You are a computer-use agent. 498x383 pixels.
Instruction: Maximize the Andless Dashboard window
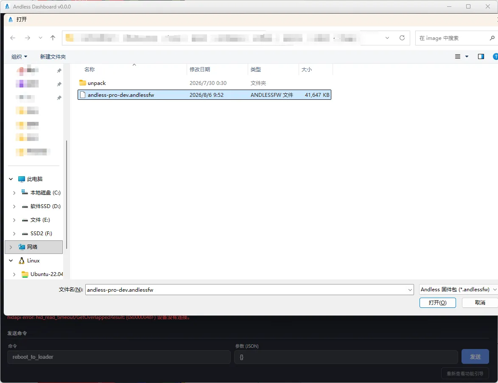[x=468, y=6]
